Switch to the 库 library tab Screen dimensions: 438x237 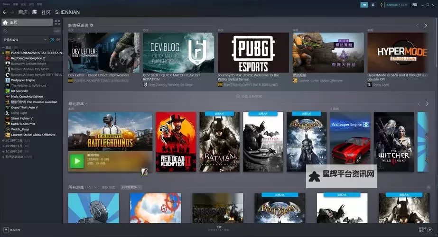pos(35,12)
